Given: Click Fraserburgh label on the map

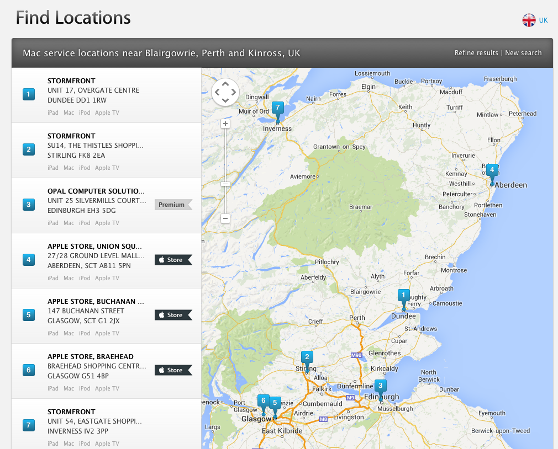Looking at the screenshot, I should pyautogui.click(x=500, y=79).
